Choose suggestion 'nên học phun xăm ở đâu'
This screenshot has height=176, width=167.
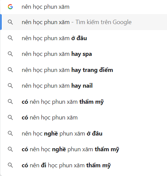84,38
